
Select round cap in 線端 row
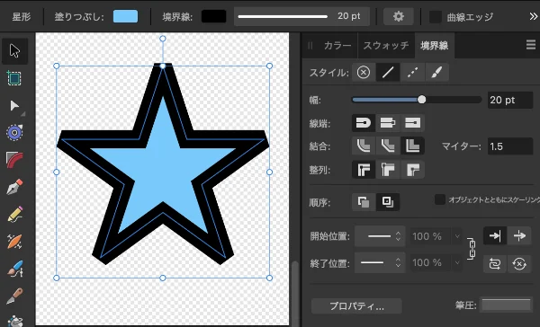pyautogui.click(x=364, y=123)
